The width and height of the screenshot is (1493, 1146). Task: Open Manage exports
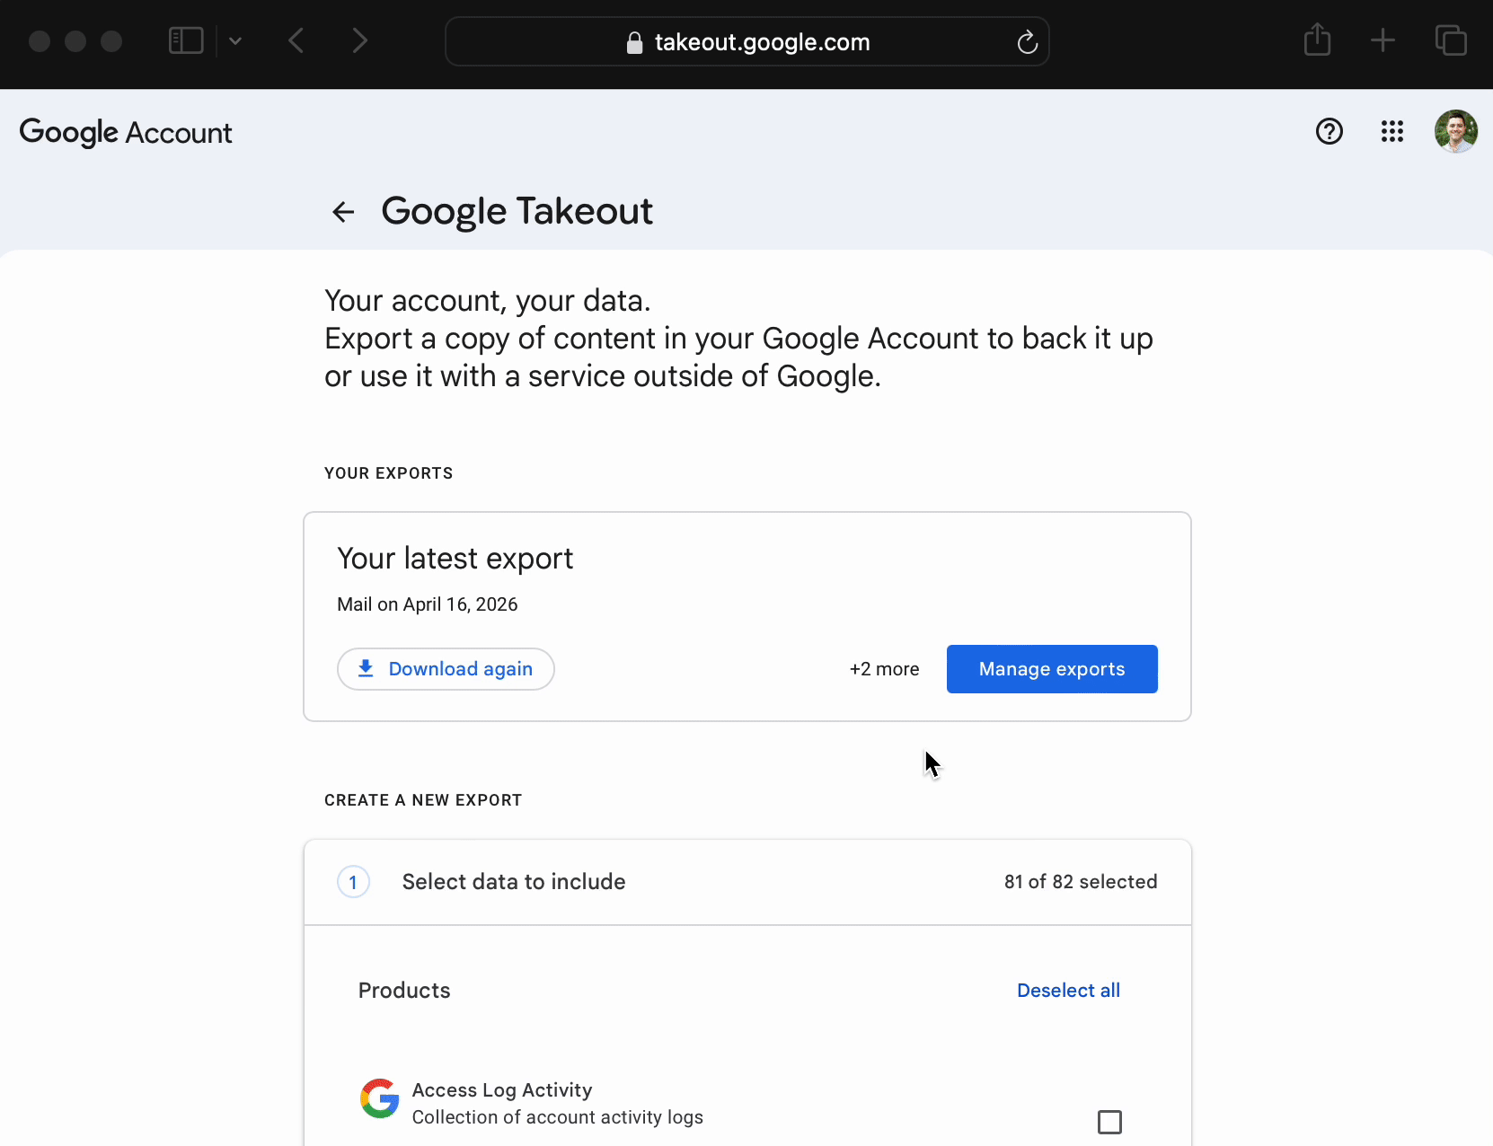pos(1052,669)
